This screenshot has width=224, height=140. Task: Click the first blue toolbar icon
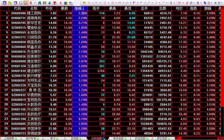[4, 3]
